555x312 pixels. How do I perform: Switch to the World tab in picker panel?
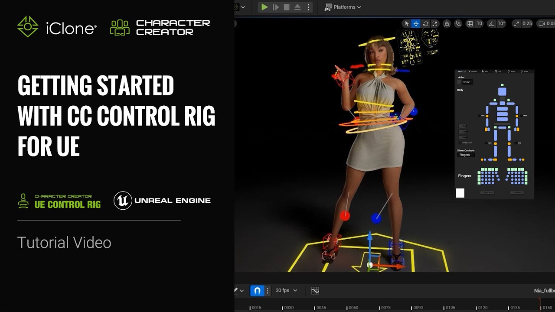[x=486, y=71]
